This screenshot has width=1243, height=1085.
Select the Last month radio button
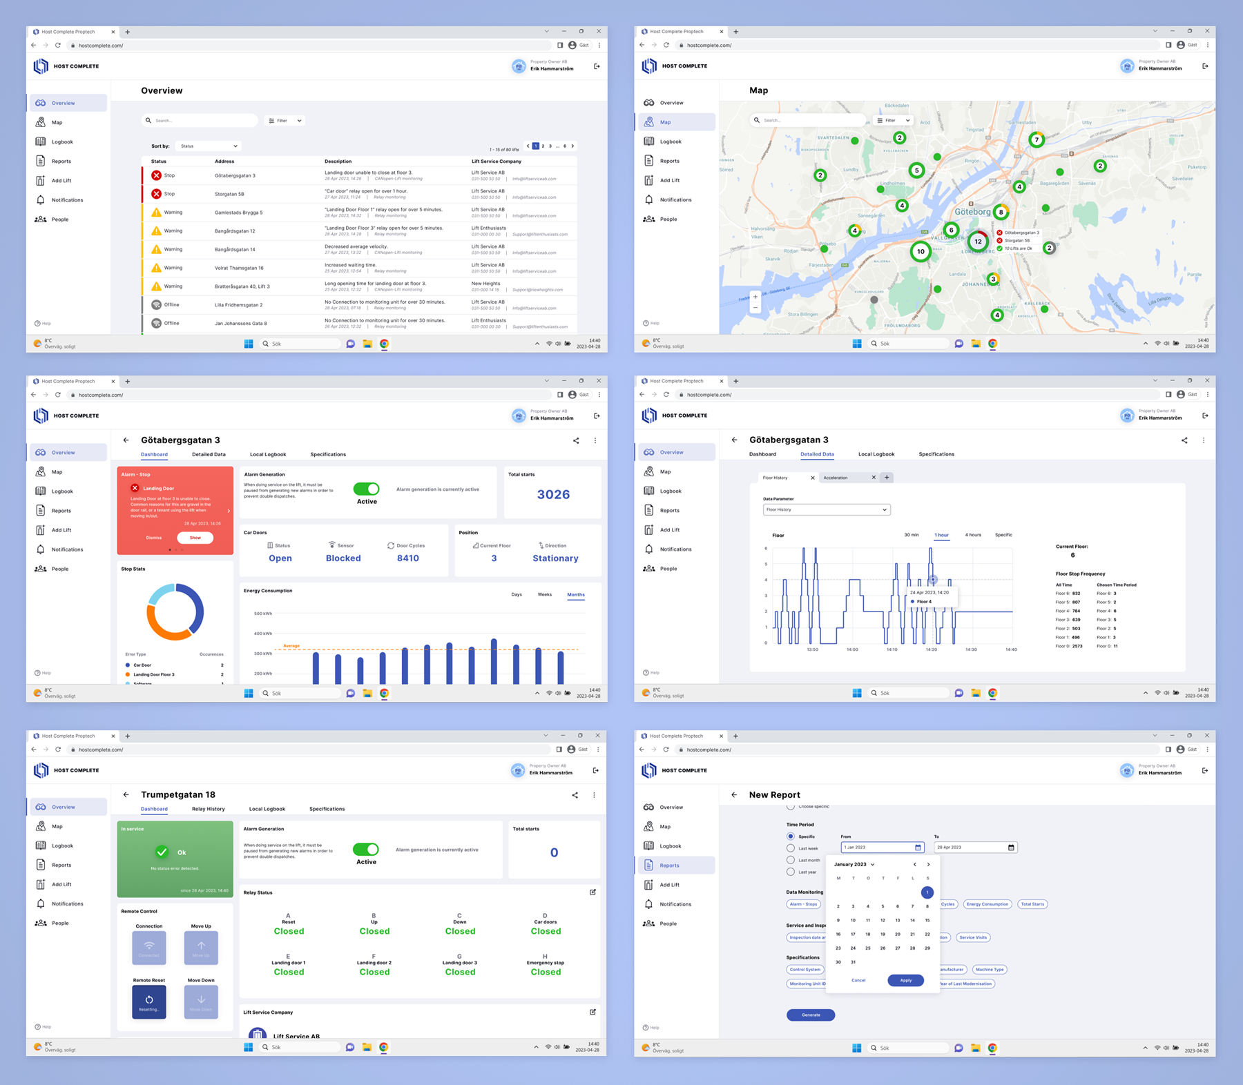click(791, 860)
